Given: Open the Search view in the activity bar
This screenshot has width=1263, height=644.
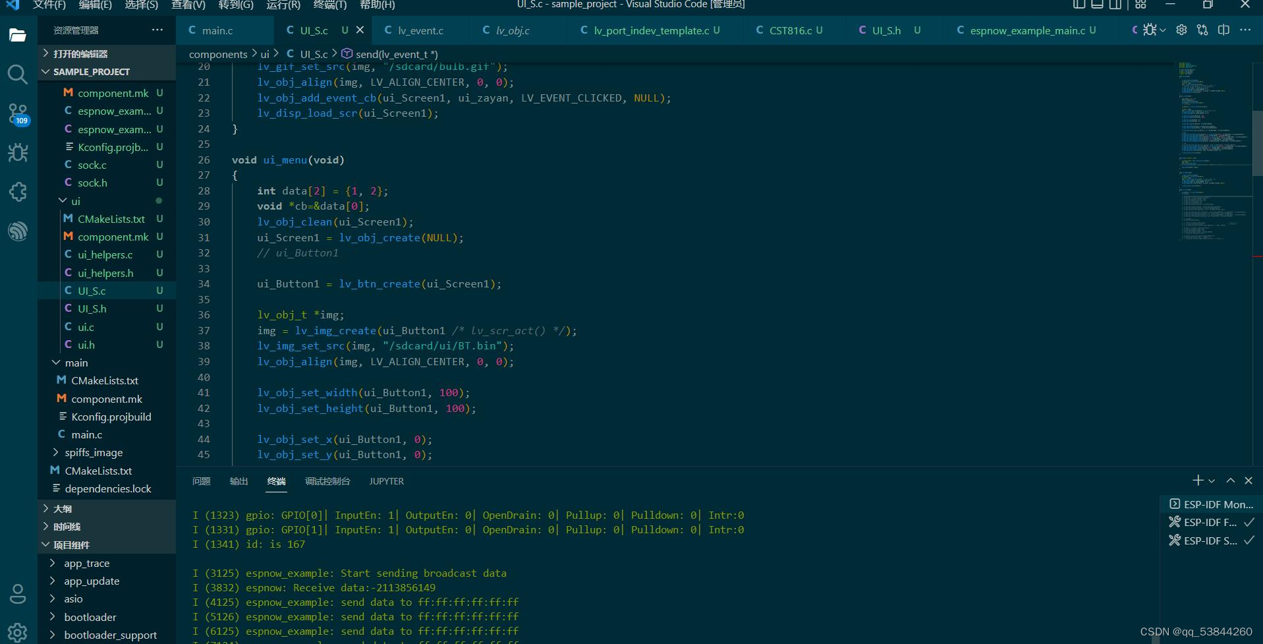Looking at the screenshot, I should click(18, 74).
